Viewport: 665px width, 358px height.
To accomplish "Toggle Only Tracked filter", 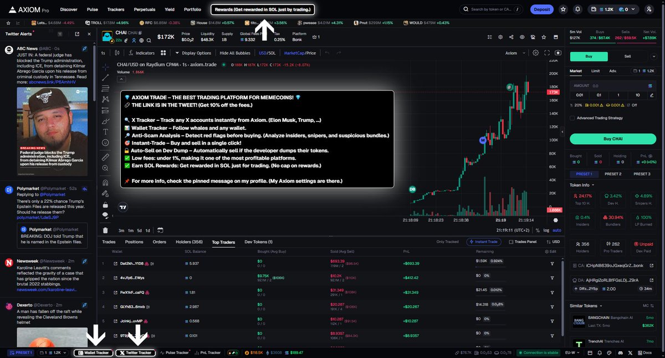I will [x=447, y=242].
